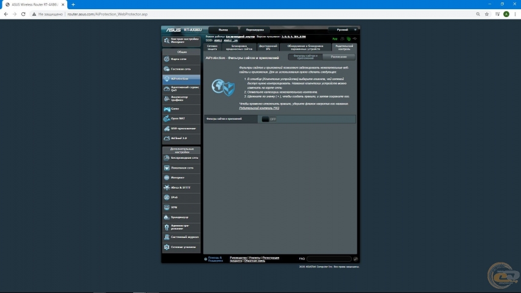Open the Russian language dropdown
Image resolution: width=521 pixels, height=293 pixels.
343,30
